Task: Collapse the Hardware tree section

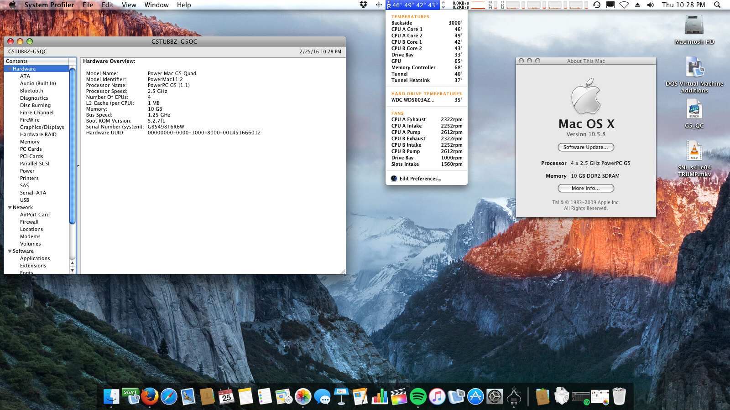Action: (x=10, y=69)
